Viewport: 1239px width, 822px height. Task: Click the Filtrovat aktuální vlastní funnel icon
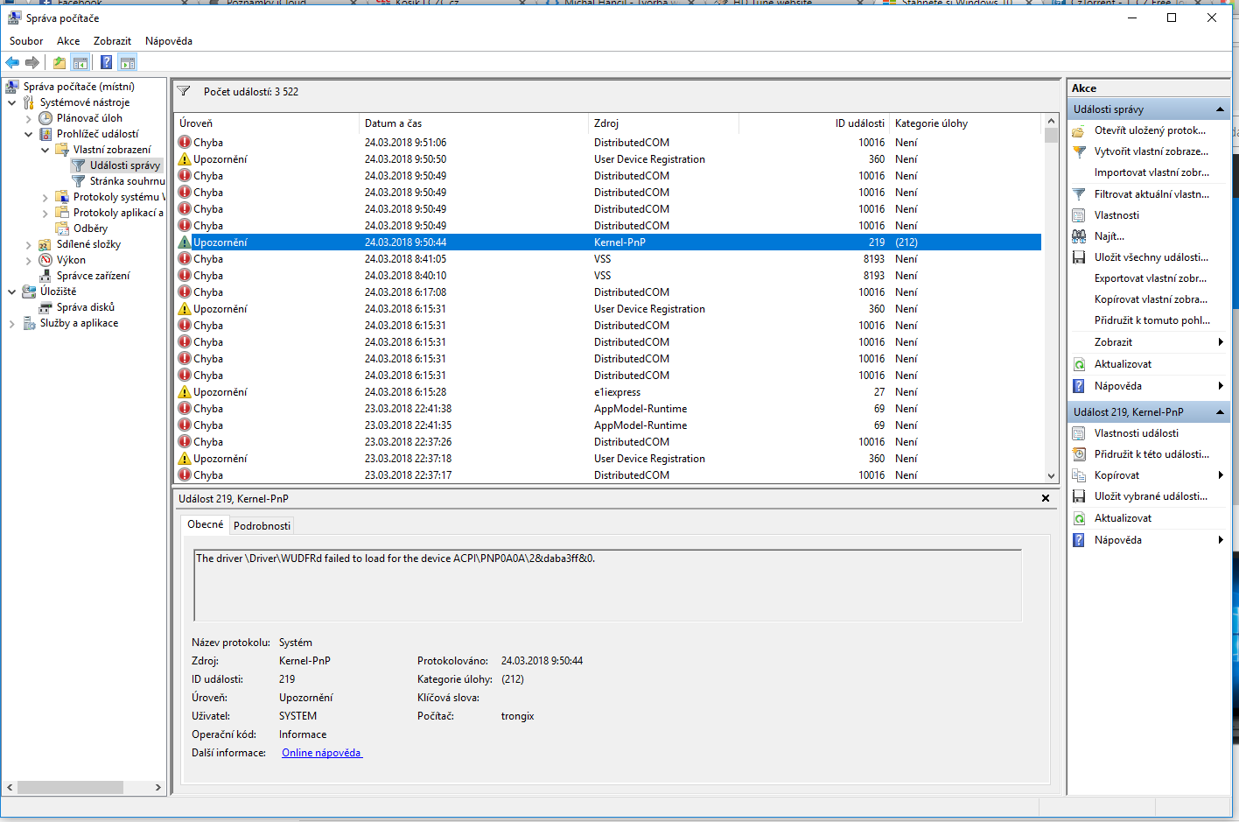click(x=1079, y=194)
